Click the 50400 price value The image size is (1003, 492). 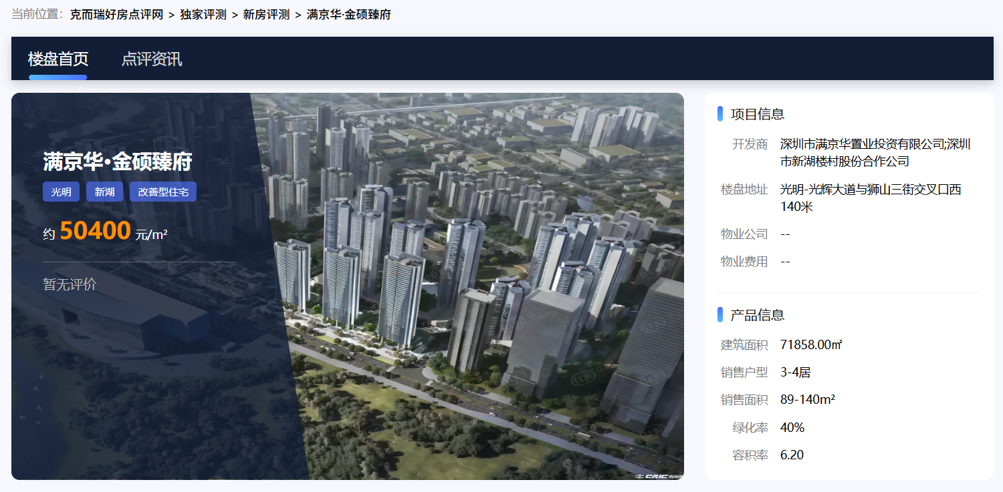(x=95, y=231)
